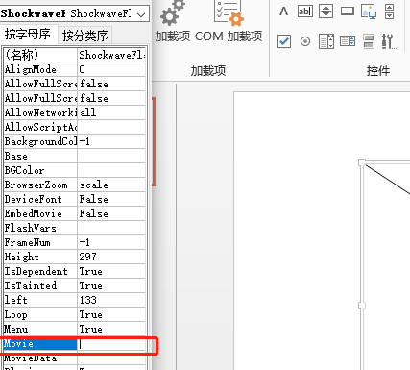
Task: Insert a Check Box control
Action: point(284,41)
